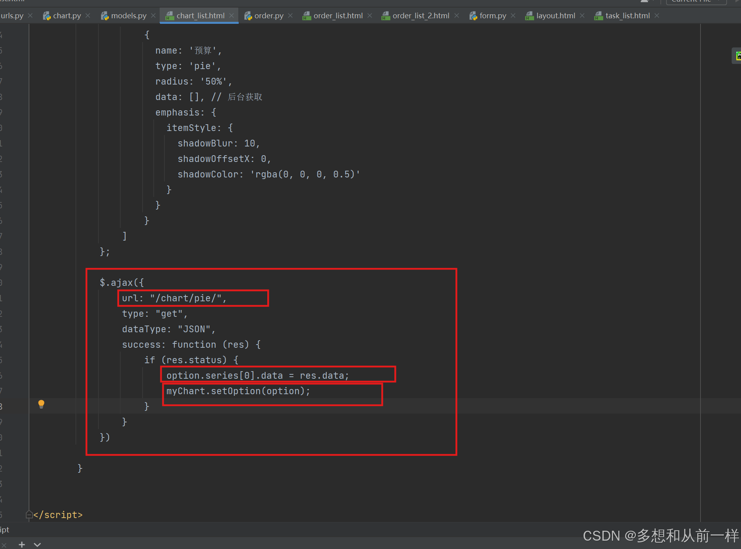Click the dataType: "JSON" line

point(168,329)
